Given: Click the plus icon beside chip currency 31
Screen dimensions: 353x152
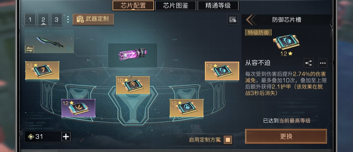Looking at the screenshot, I should (x=66, y=136).
